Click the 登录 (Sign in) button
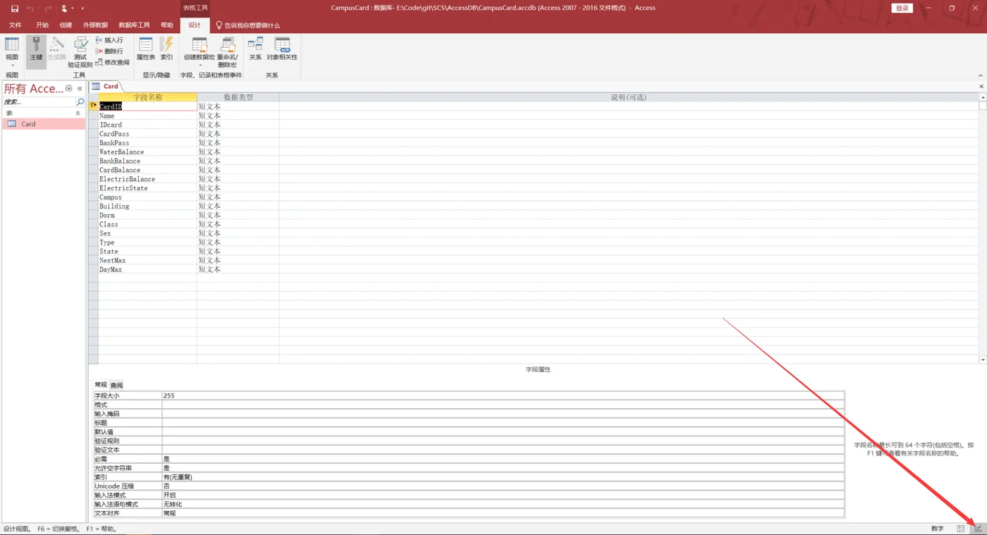987x535 pixels. coord(902,8)
